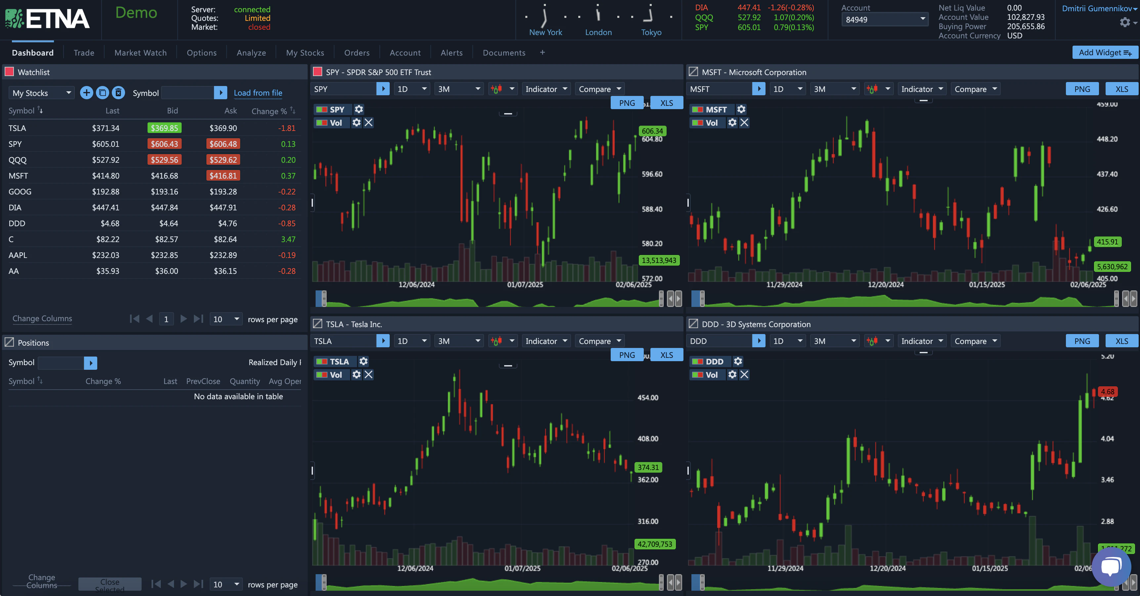This screenshot has width=1140, height=596.
Task: Remove the Vol overlay on the TSLA chart
Action: [369, 375]
